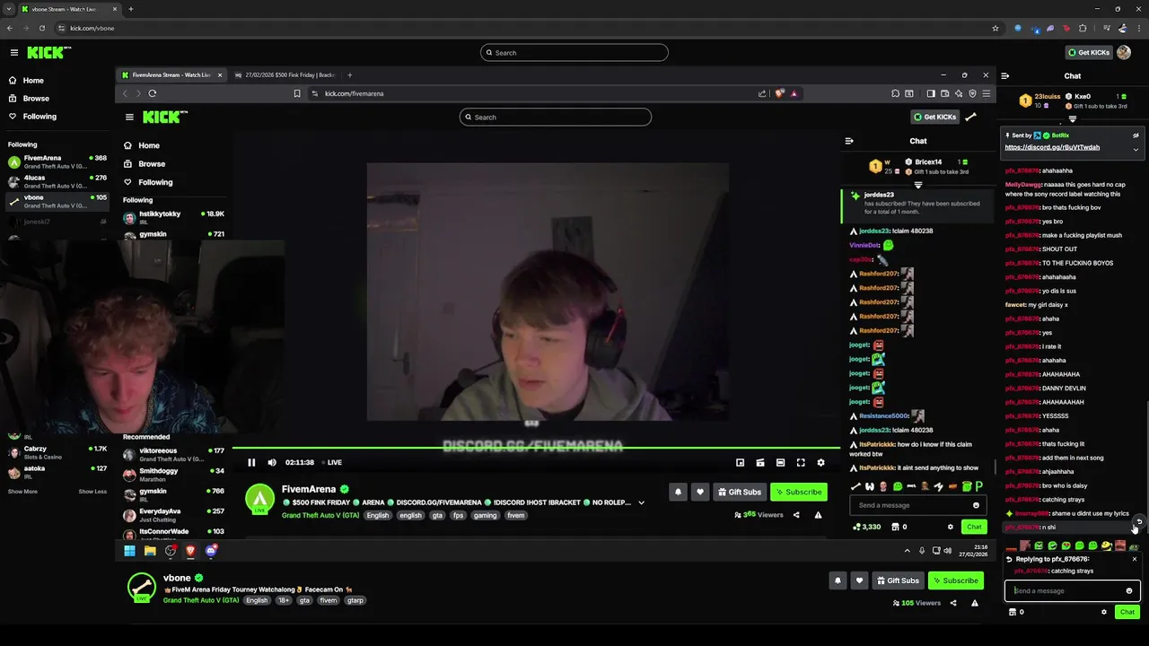Click Chrome profile avatar in toolbar
Image resolution: width=1149 pixels, height=646 pixels.
click(1123, 28)
